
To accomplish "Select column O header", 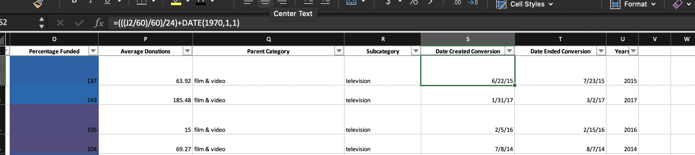I will click(54, 39).
